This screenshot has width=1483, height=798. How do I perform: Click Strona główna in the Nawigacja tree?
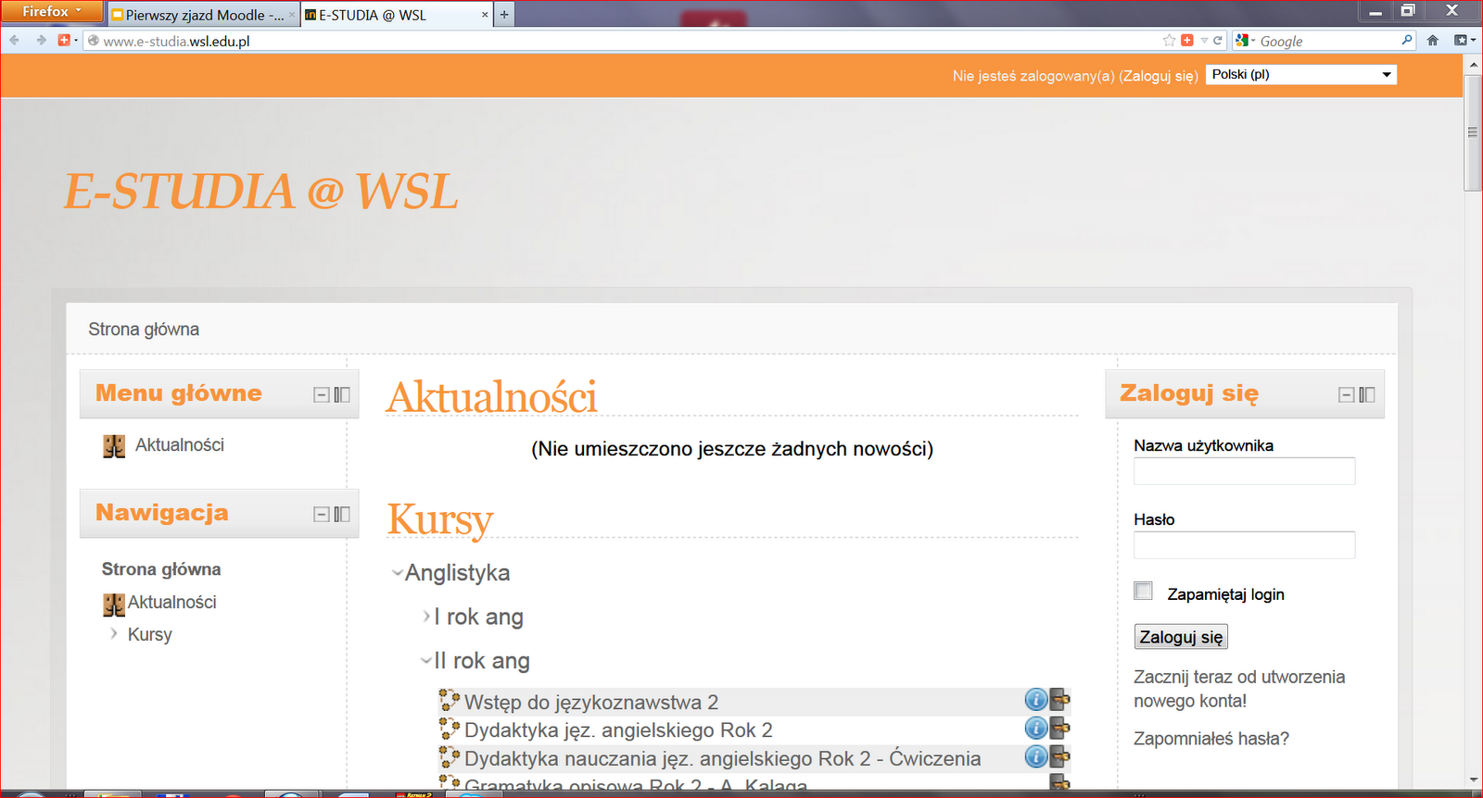(161, 568)
